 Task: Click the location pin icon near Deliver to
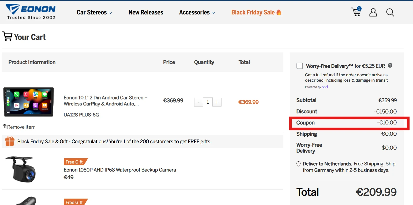point(298,164)
